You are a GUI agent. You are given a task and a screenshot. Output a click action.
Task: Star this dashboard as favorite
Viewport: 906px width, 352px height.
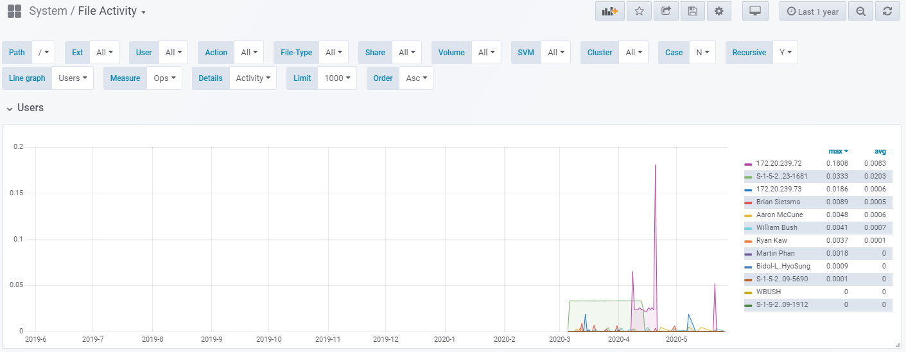tap(639, 11)
